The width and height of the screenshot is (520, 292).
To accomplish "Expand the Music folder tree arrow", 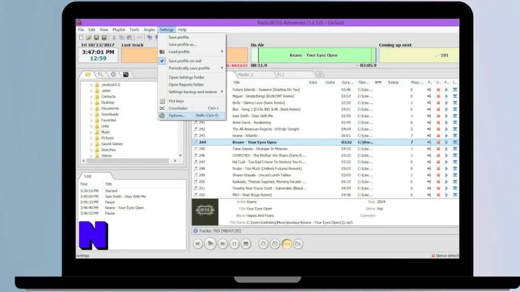I will (91, 132).
